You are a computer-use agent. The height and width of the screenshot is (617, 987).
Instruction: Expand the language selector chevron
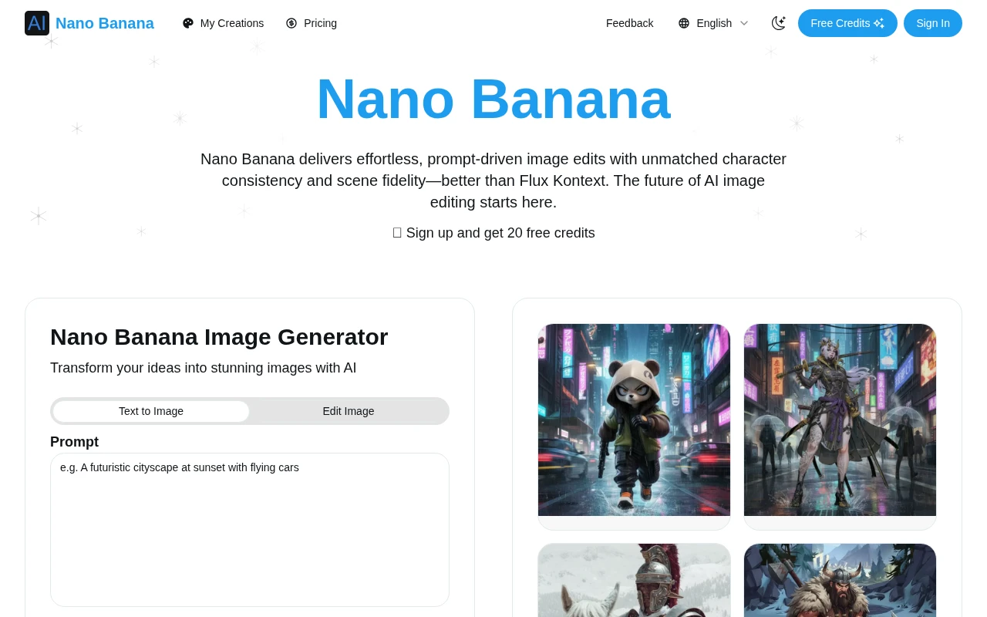[744, 23]
